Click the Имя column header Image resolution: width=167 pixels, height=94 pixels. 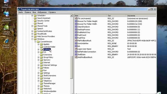click(x=91, y=16)
